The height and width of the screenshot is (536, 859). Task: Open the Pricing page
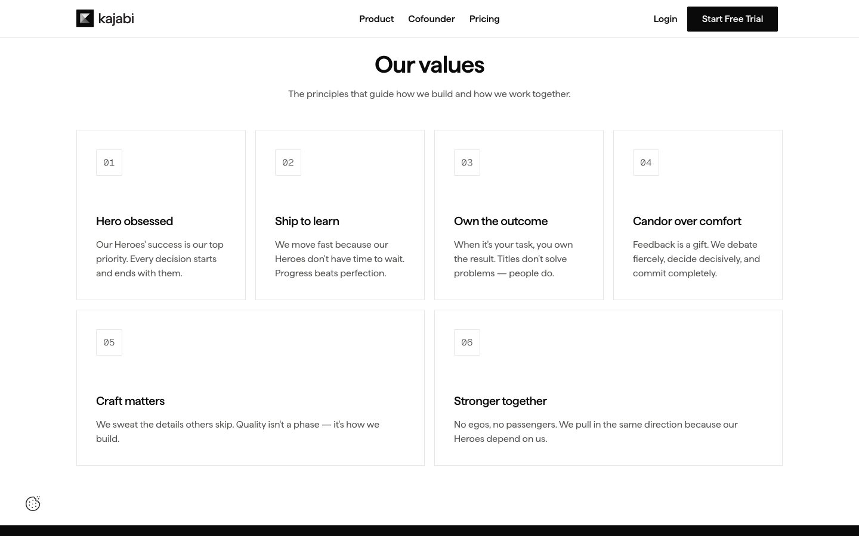pos(484,19)
